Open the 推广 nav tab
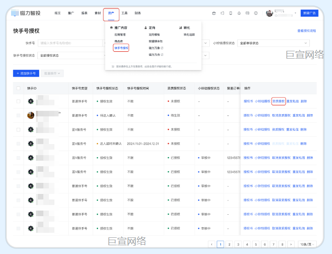Image resolution: width=332 pixels, height=254 pixels. click(x=71, y=13)
